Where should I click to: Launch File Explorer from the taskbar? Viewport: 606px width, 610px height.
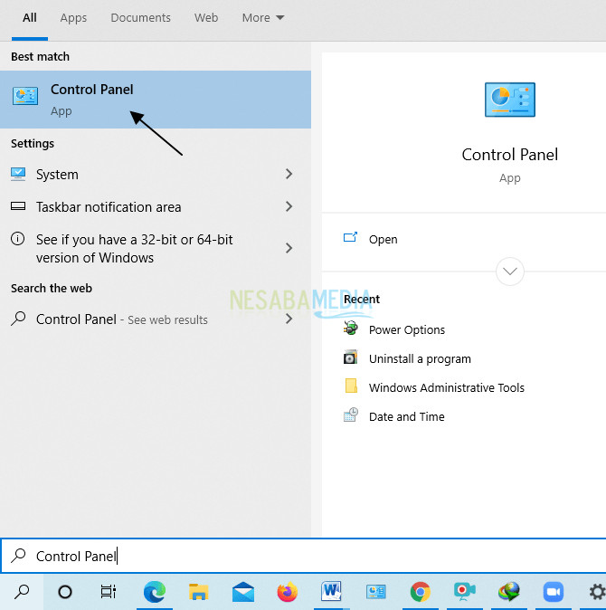click(199, 592)
